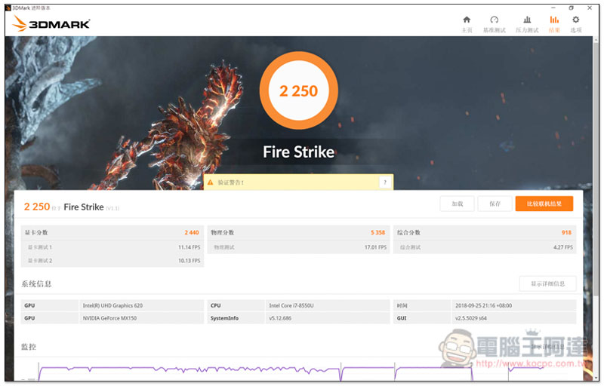Click the Fire Strike heading beside 2 250
Image resolution: width=604 pixels, height=386 pixels.
(x=84, y=207)
